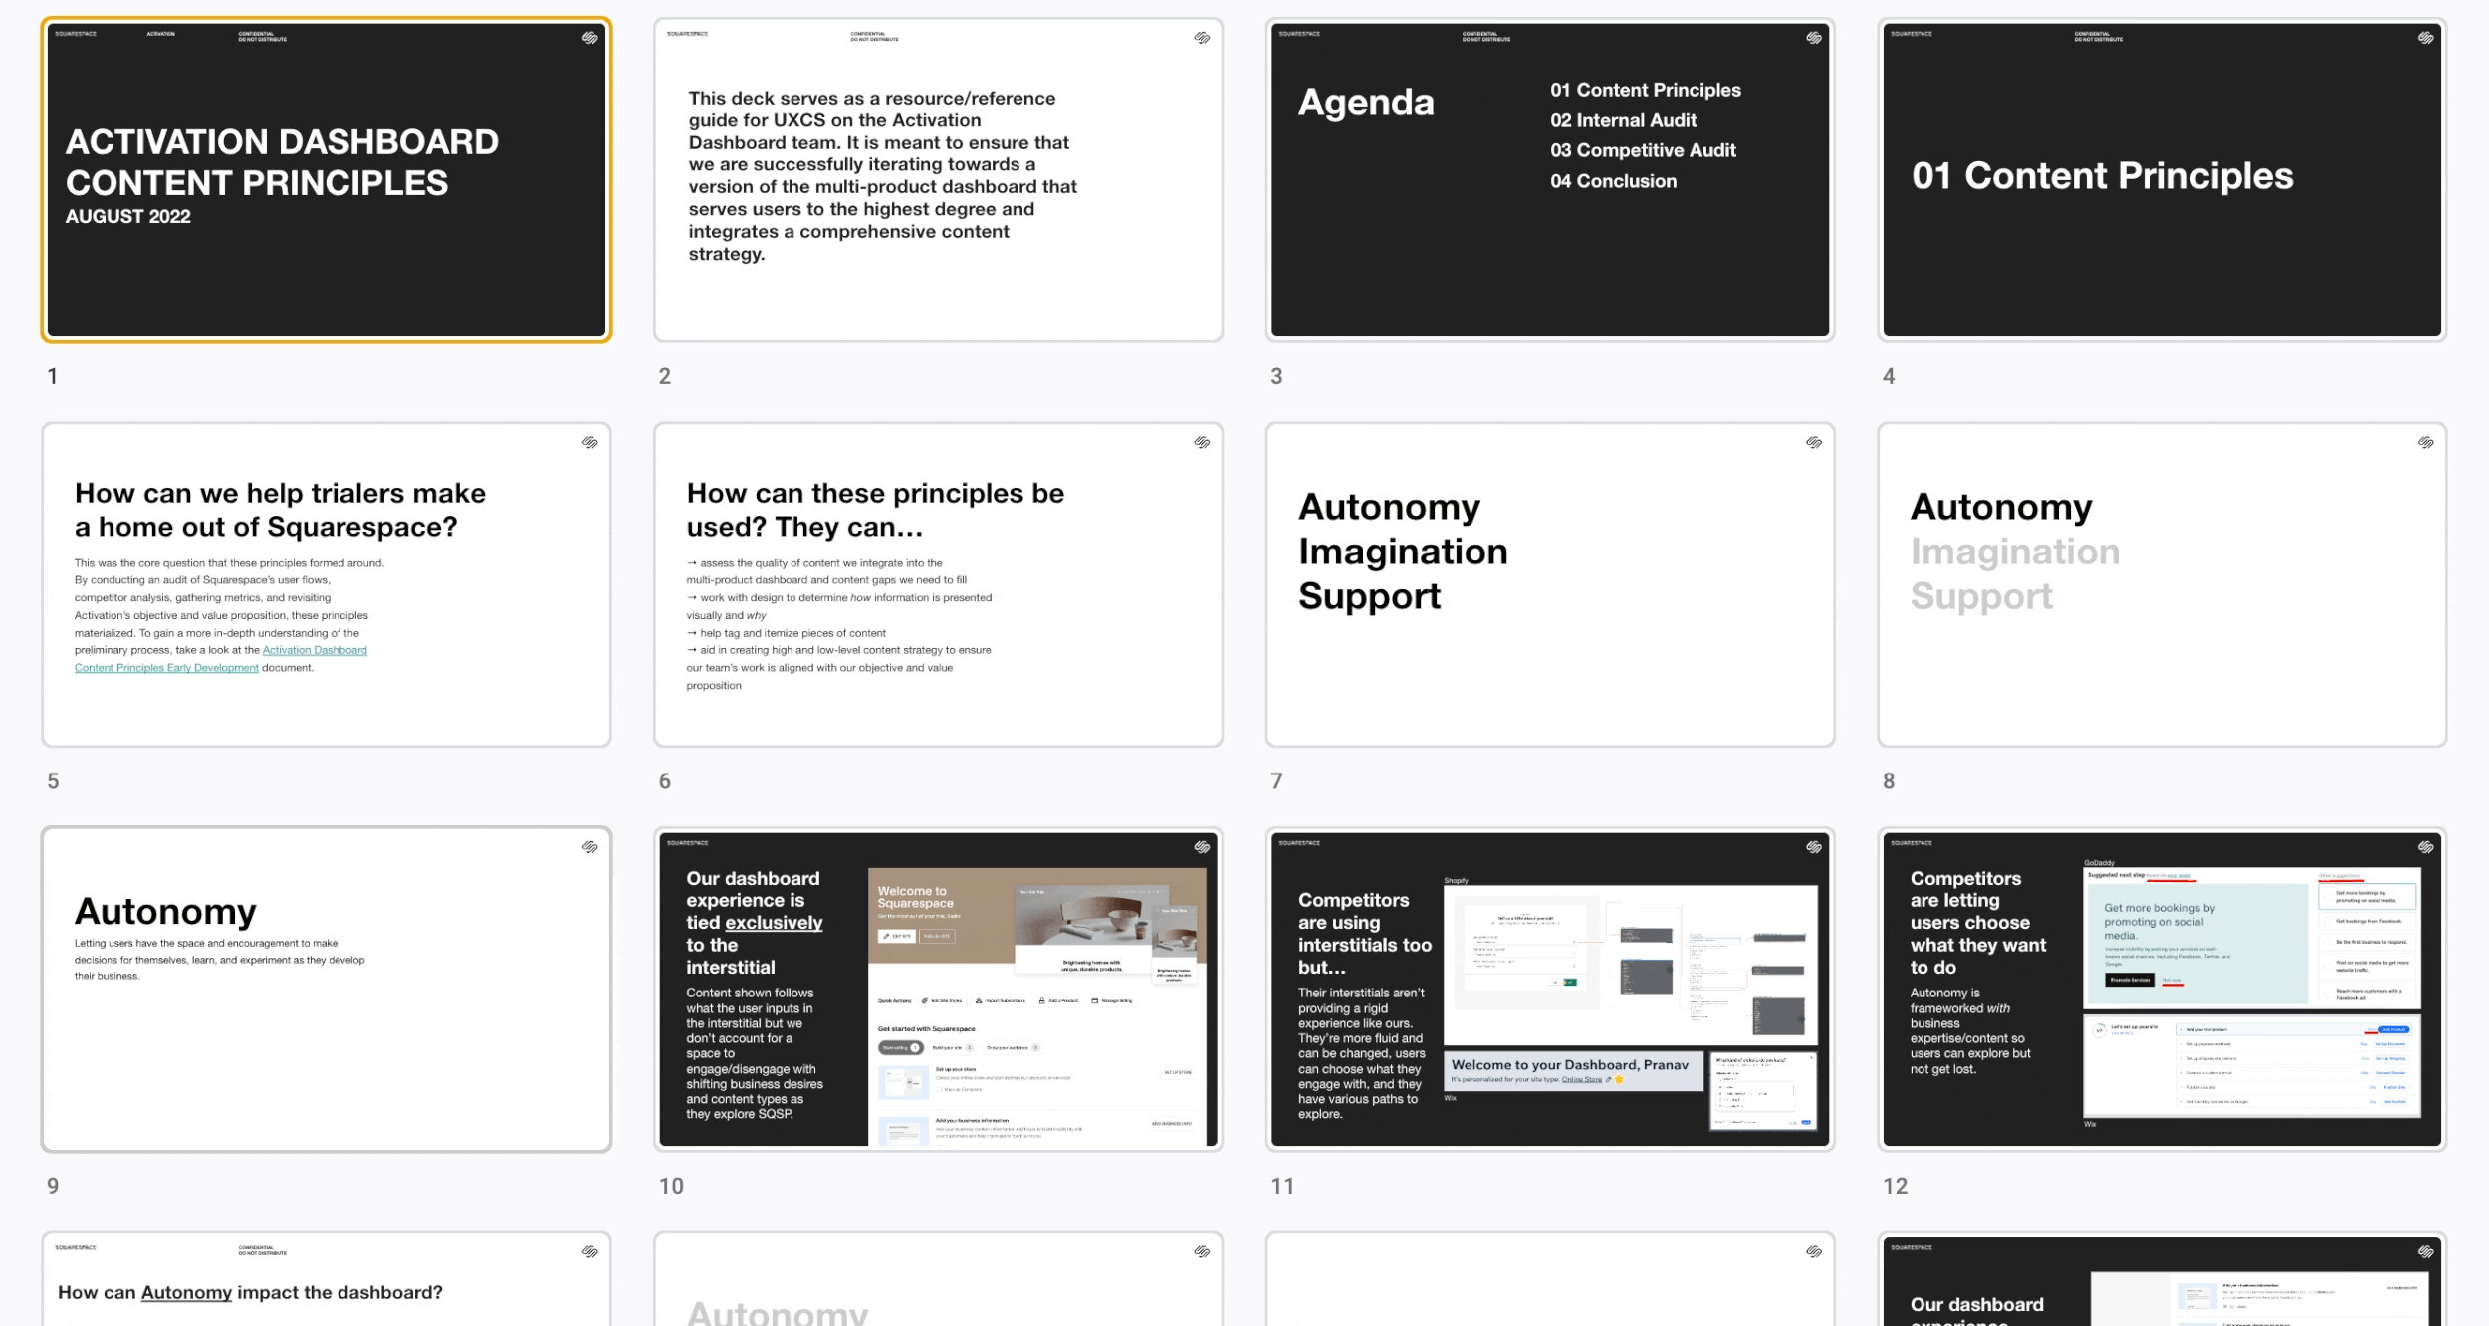Image resolution: width=2489 pixels, height=1326 pixels.
Task: Select the slide about helping trialers
Action: 326,584
